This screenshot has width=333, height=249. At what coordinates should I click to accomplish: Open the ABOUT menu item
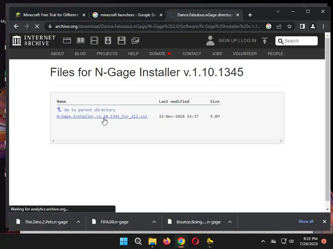click(57, 54)
